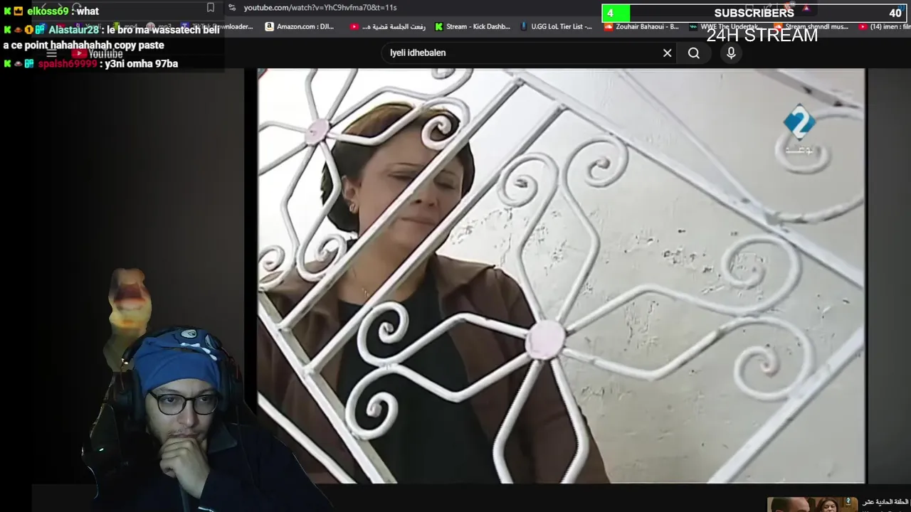The width and height of the screenshot is (911, 512).
Task: Click the magnifier search button
Action: [694, 53]
